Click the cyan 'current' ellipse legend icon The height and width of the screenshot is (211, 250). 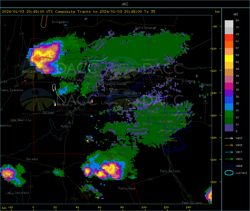click(229, 173)
